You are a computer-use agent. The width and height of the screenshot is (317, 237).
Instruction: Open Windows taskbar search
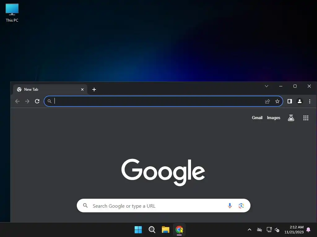tap(152, 230)
